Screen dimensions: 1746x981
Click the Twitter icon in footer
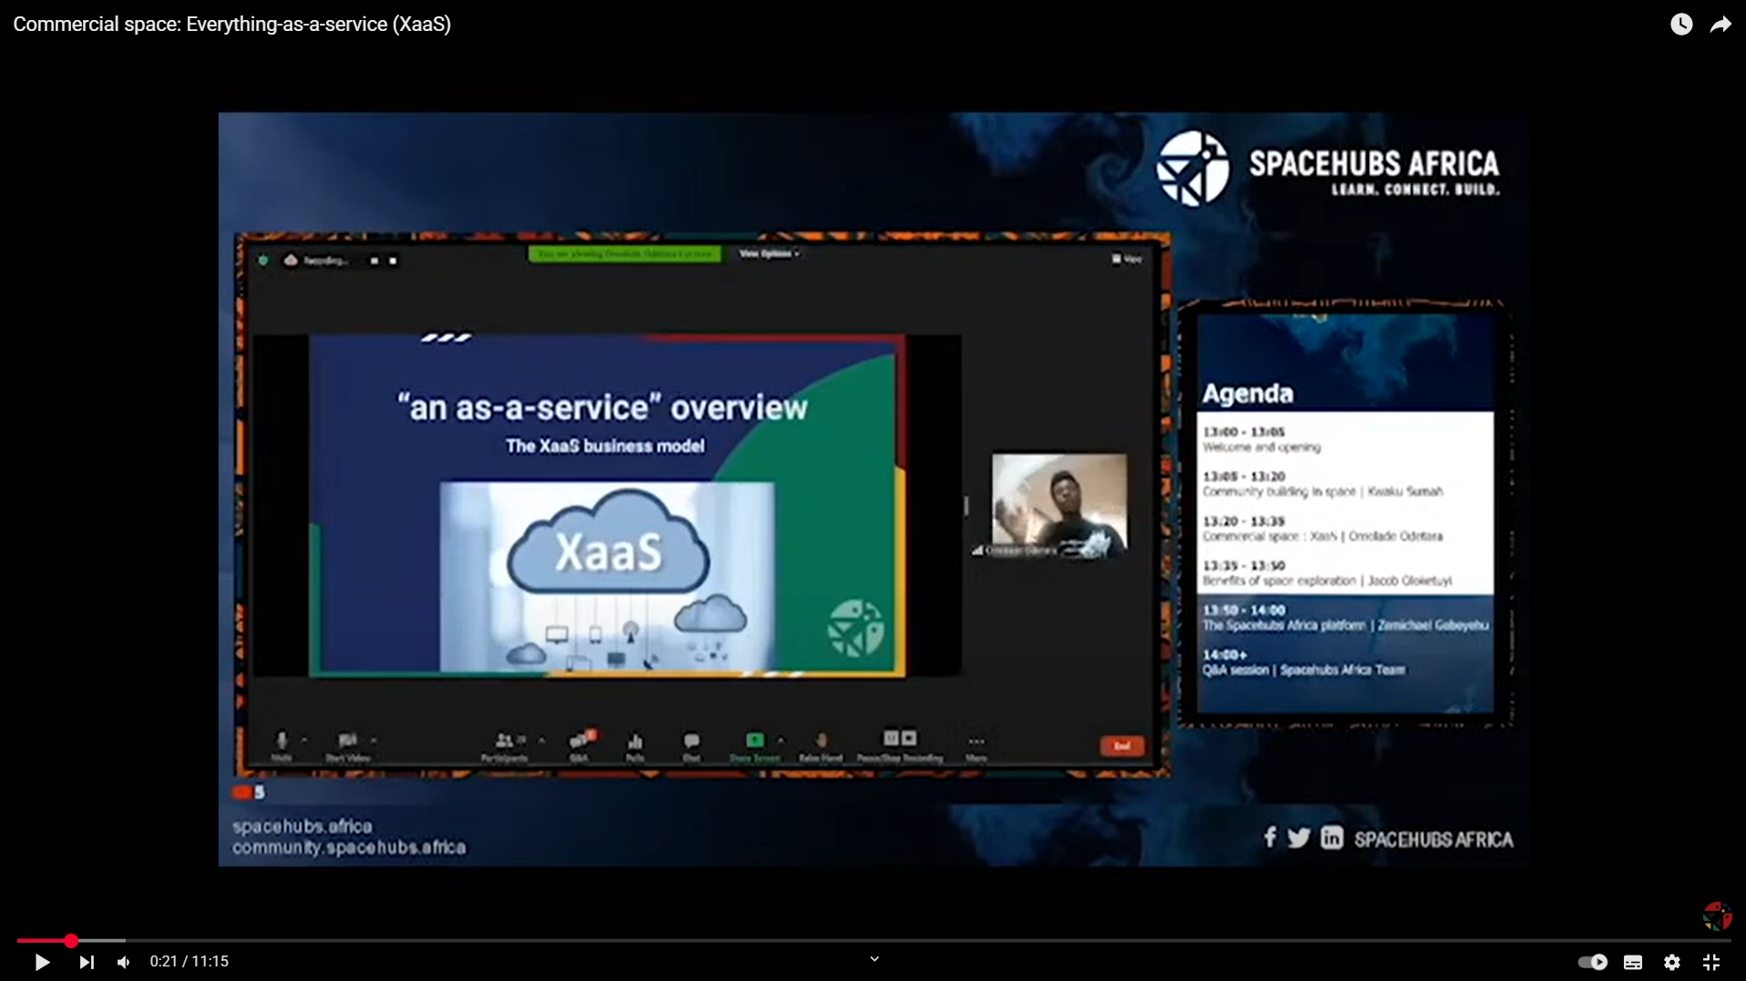pos(1299,838)
